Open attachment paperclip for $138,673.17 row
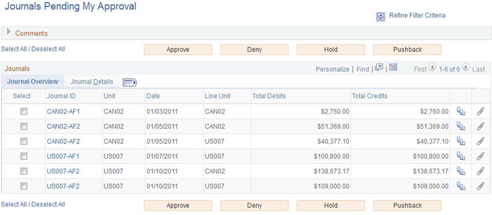The width and height of the screenshot is (492, 215). click(480, 171)
